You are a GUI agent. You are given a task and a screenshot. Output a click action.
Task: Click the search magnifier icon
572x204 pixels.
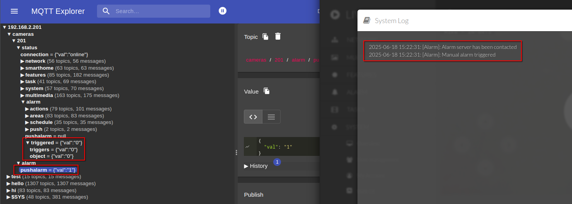pyautogui.click(x=106, y=11)
